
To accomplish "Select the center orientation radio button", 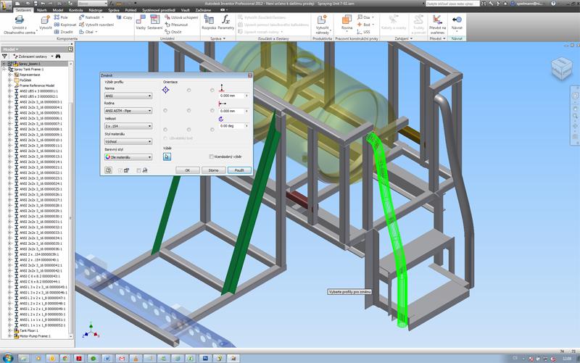I will click(x=189, y=110).
